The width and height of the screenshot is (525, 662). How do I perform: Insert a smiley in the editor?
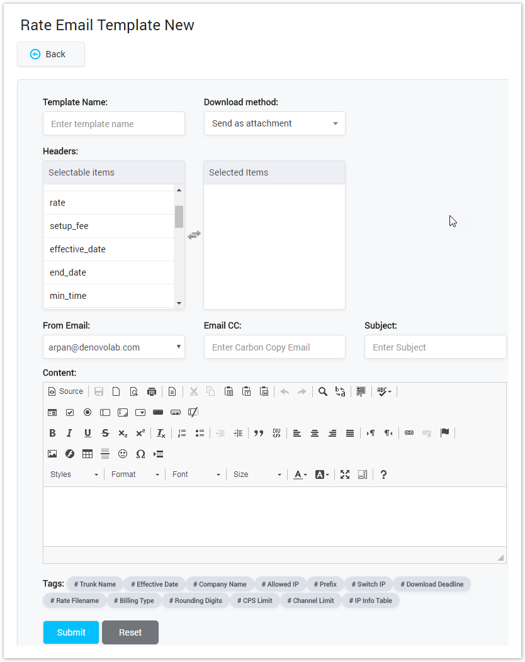click(x=123, y=454)
